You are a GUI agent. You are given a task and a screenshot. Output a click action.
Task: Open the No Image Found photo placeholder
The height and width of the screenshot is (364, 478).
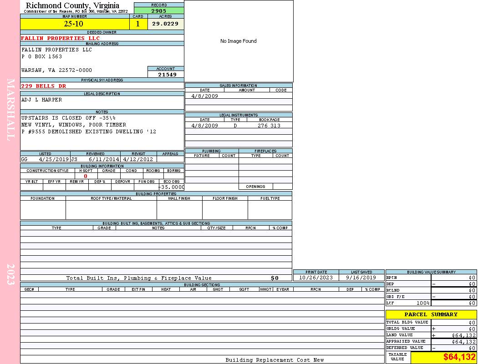pos(239,41)
